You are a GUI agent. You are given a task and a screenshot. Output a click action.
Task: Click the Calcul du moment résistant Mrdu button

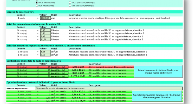pos(158,71)
